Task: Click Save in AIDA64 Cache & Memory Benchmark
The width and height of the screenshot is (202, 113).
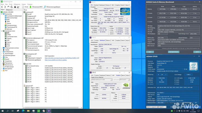Action: pos(150,52)
